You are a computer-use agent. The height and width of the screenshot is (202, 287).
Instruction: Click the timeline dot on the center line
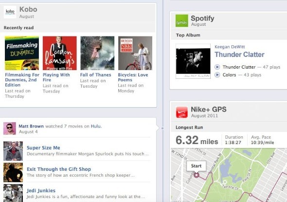pos(162,129)
